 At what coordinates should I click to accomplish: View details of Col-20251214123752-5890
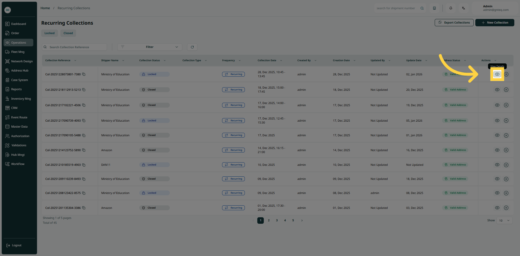pyautogui.click(x=497, y=150)
